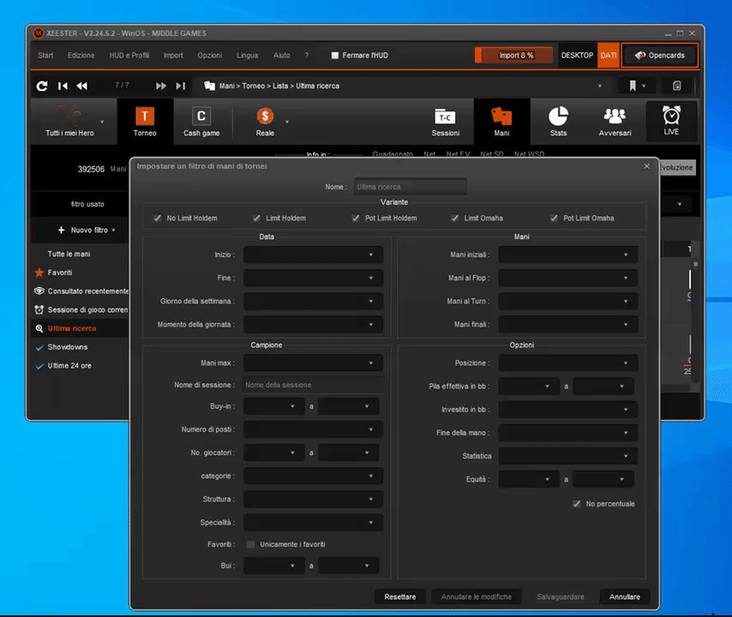732x617 pixels.
Task: Open the Start menu
Action: (x=45, y=55)
